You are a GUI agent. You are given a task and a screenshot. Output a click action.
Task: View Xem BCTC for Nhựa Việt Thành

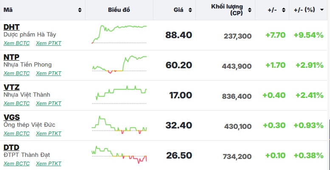point(17,103)
